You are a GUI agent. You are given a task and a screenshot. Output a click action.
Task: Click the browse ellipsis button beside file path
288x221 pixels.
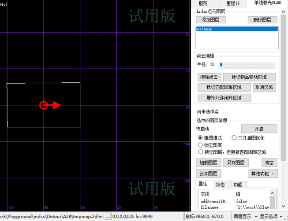point(107,216)
